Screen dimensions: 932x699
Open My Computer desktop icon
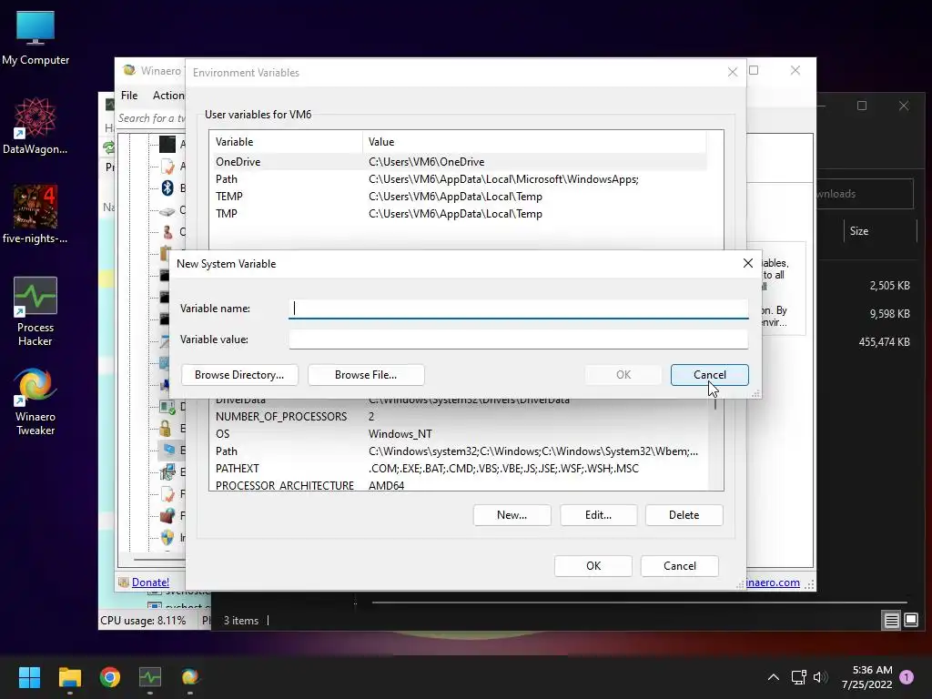35,37
